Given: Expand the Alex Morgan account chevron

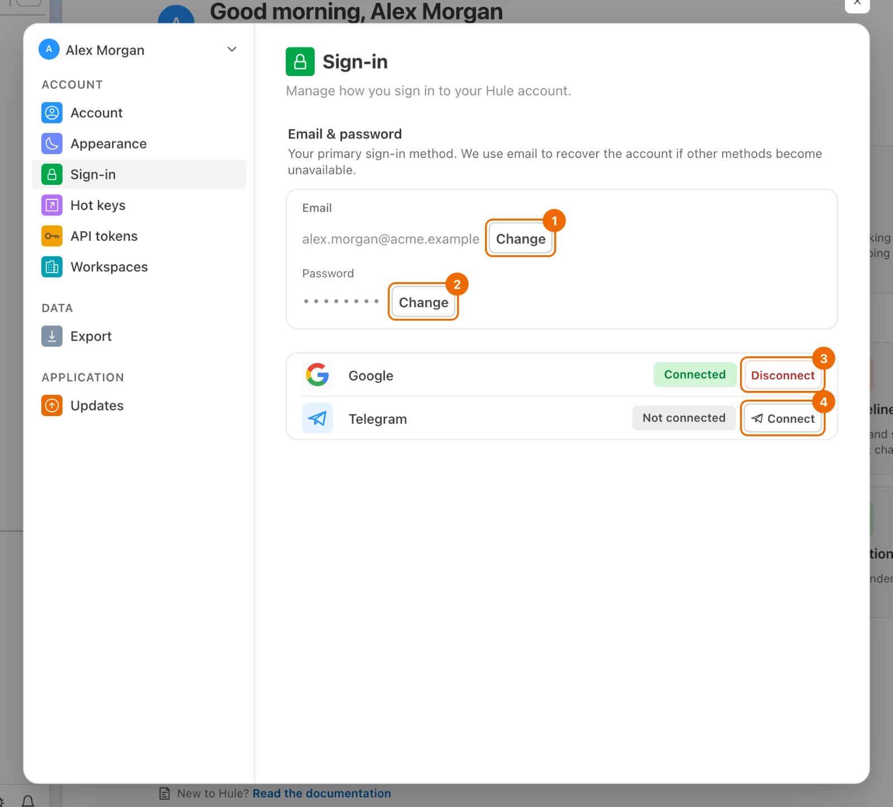Looking at the screenshot, I should click(232, 49).
